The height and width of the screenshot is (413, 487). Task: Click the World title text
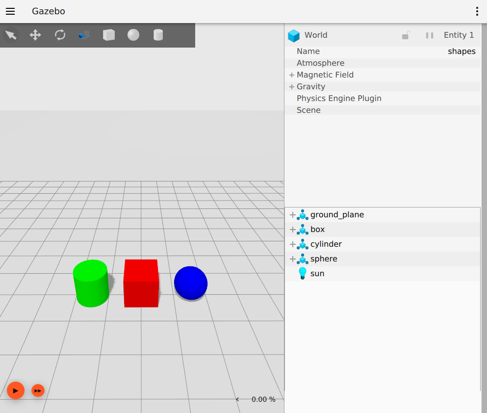point(315,35)
